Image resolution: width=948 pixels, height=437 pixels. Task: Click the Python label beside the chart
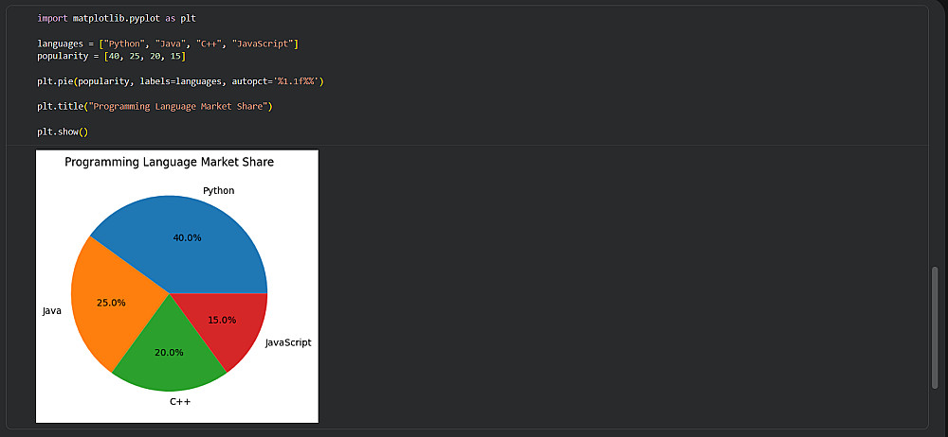218,191
